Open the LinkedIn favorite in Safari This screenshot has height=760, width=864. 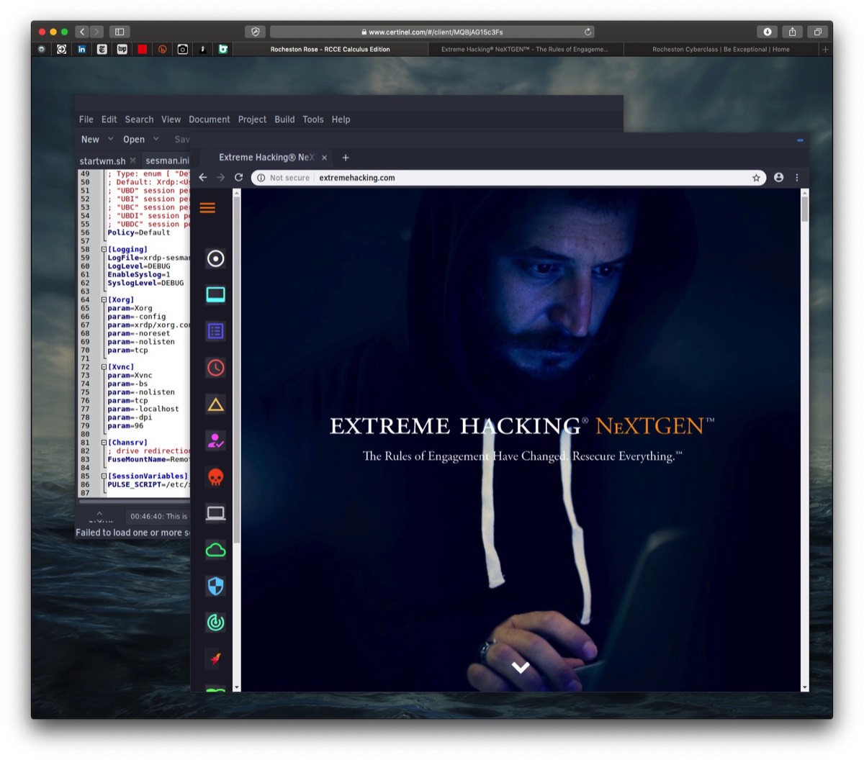click(82, 49)
